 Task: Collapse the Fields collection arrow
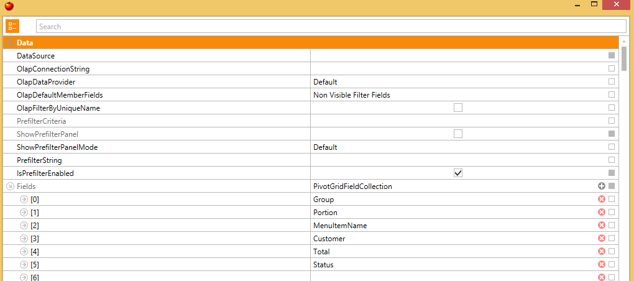[11, 187]
